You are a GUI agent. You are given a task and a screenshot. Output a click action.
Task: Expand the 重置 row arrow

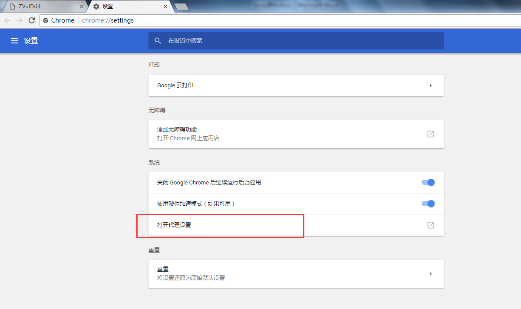[x=431, y=274]
